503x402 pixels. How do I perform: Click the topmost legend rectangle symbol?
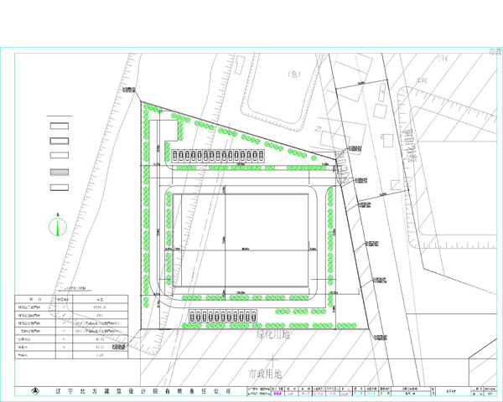pos(59,126)
